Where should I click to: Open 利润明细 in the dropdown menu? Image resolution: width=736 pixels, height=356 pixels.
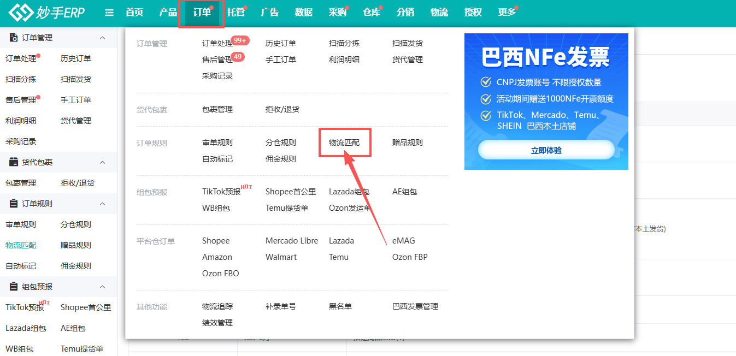coord(344,60)
